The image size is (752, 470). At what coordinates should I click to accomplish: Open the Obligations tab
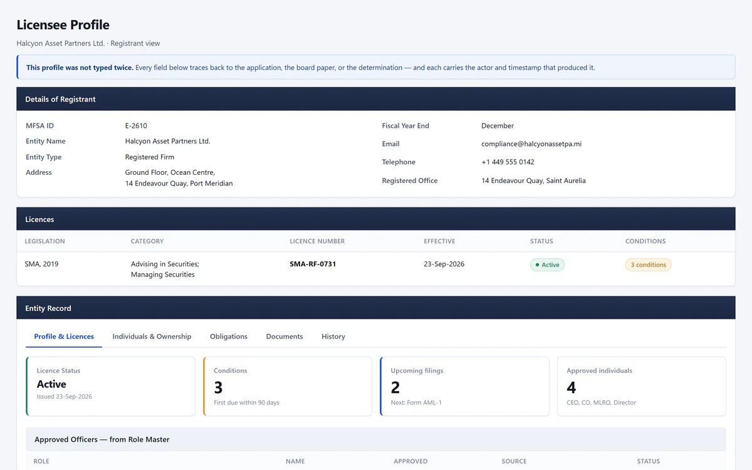(x=229, y=337)
